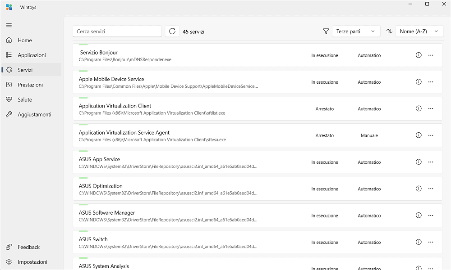The image size is (451, 270).
Task: Go to the Home page
Action: coord(25,40)
